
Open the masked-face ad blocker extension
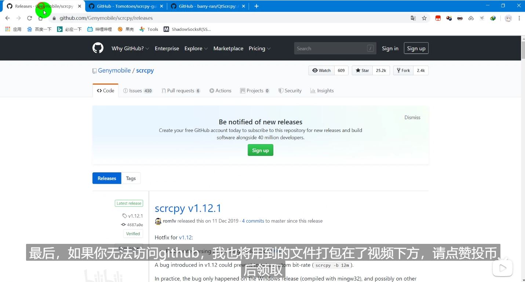coord(460,18)
